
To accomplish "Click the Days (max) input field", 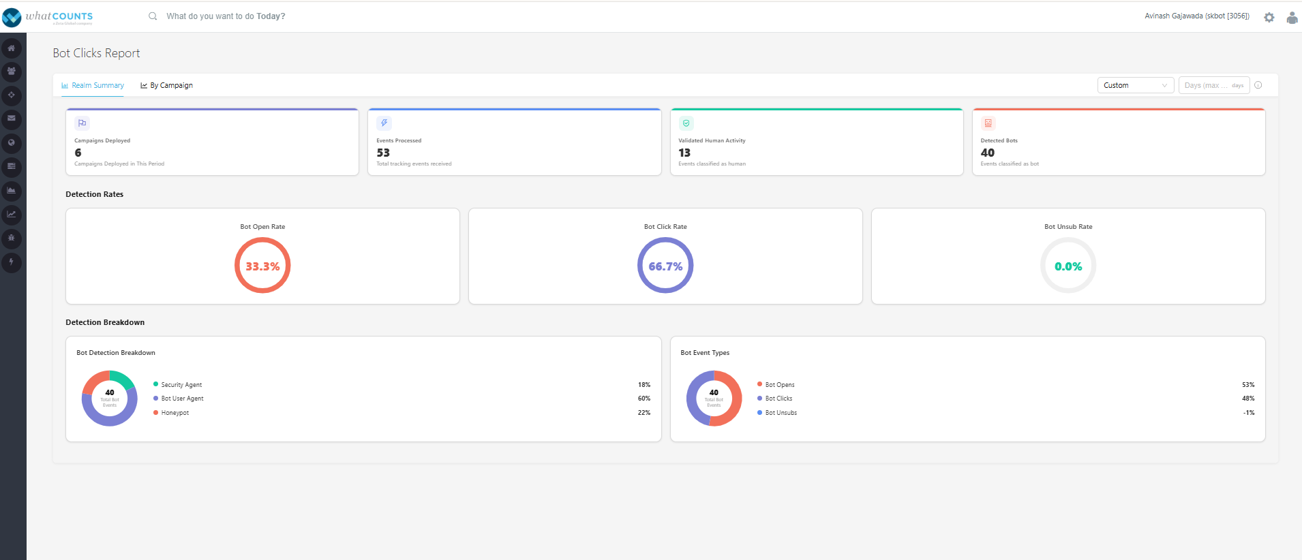I will [x=1214, y=85].
